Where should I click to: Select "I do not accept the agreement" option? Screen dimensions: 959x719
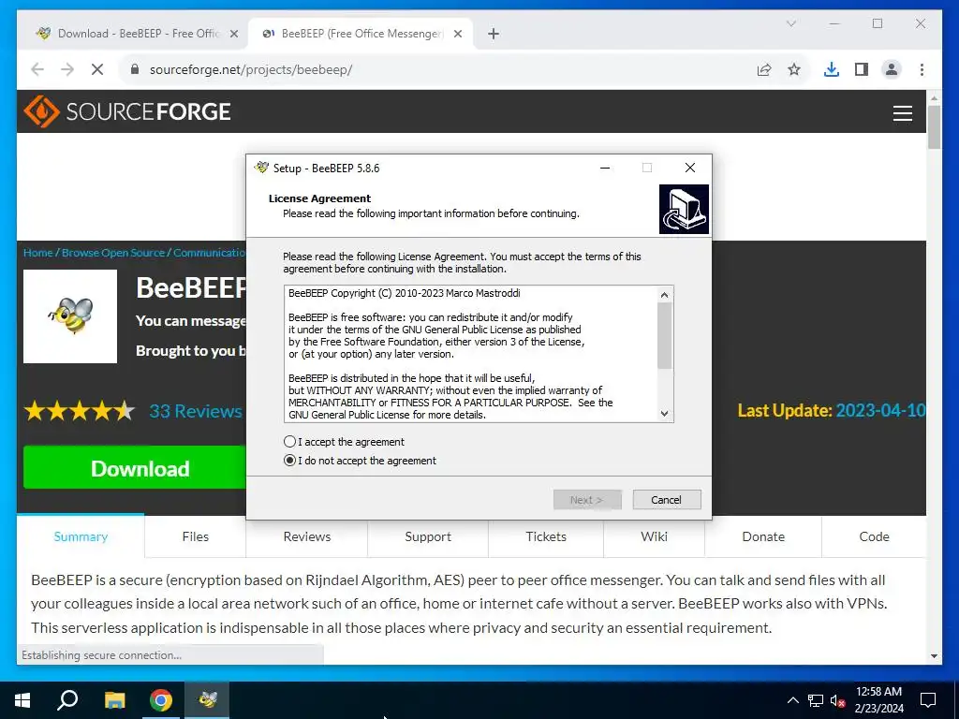click(290, 461)
